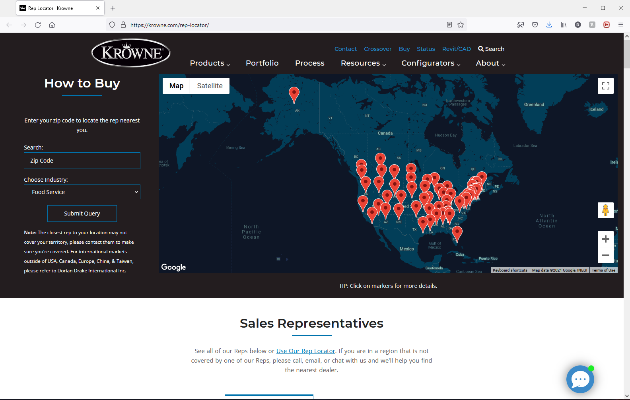Viewport: 630px width, 400px height.
Task: Open the Buy link
Action: 404,49
